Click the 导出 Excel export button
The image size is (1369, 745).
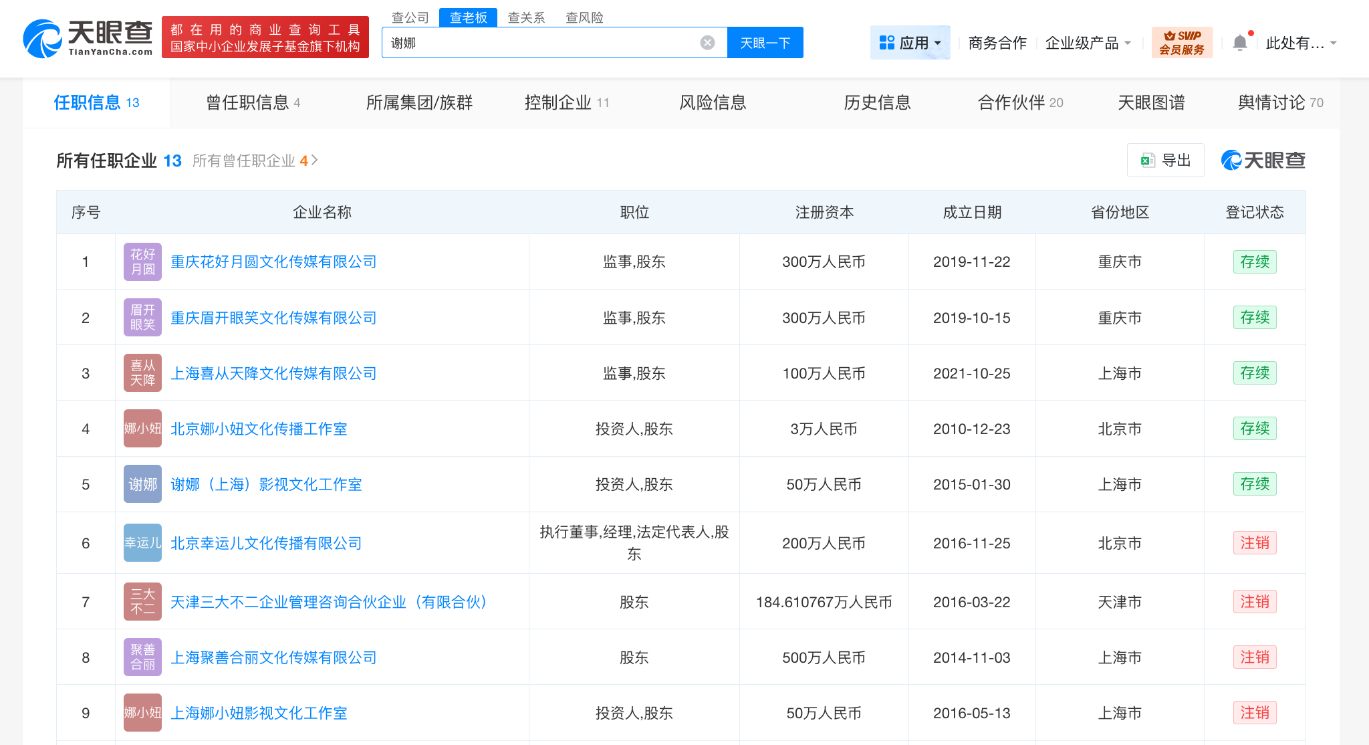pyautogui.click(x=1165, y=161)
